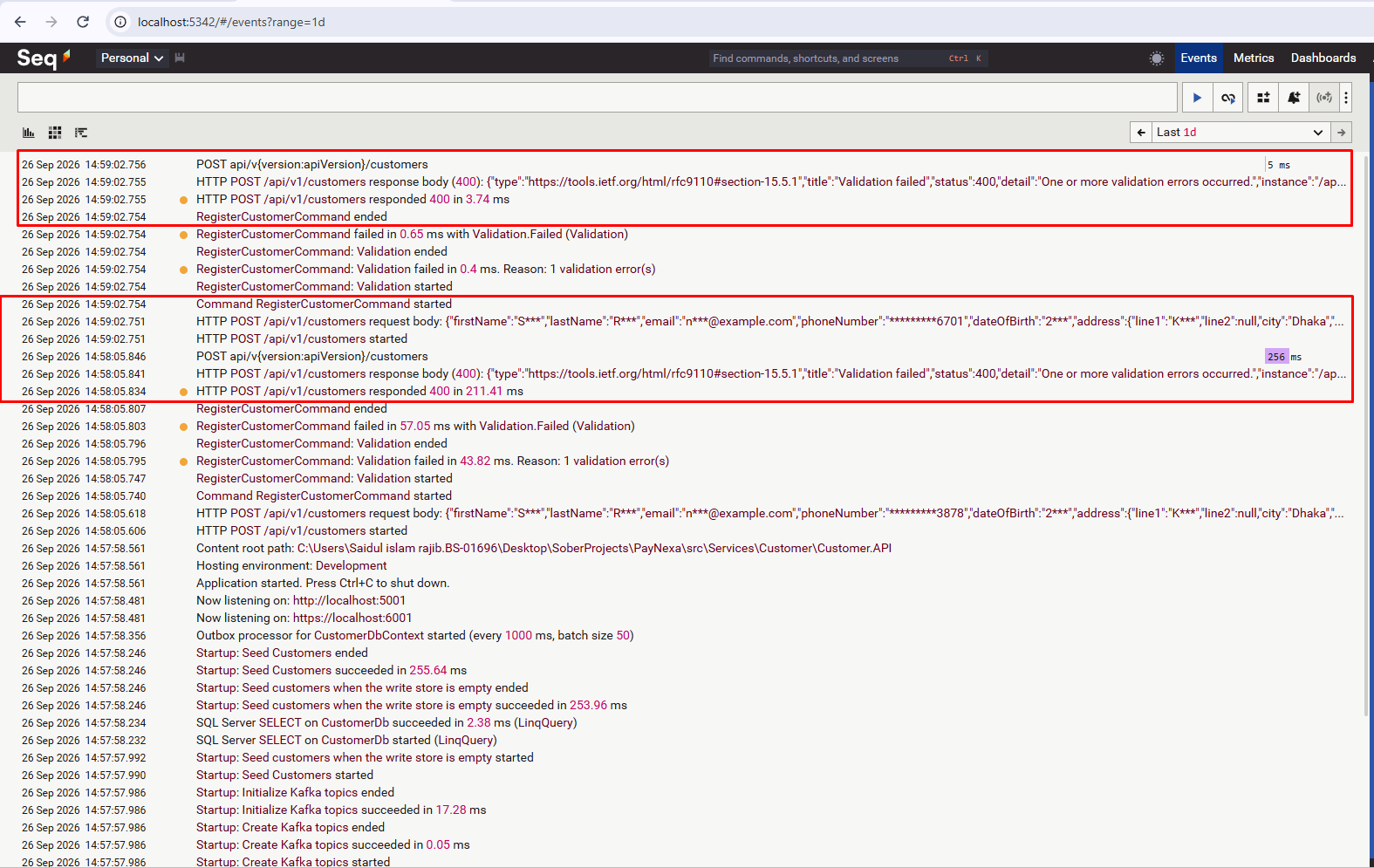This screenshot has height=868, width=1374.
Task: Switch to the Events tab
Action: pyautogui.click(x=1199, y=58)
